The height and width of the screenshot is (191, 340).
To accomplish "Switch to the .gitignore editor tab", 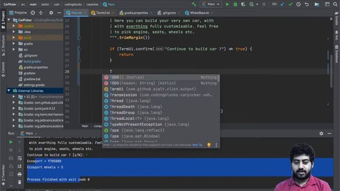I will pyautogui.click(x=169, y=13).
